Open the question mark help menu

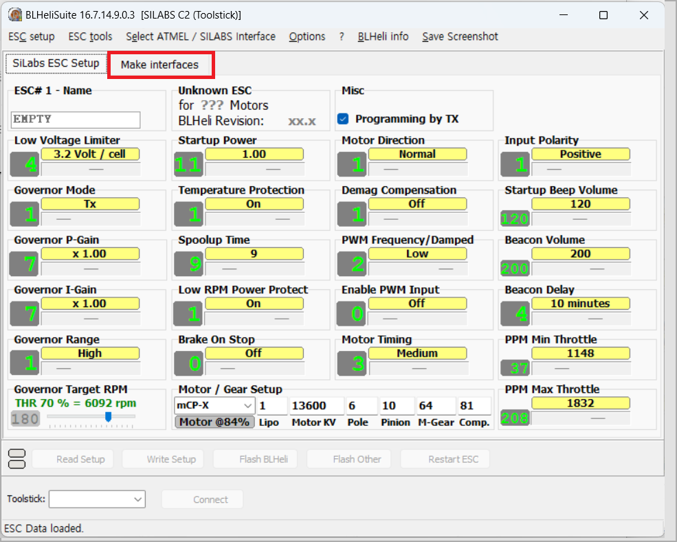(x=342, y=36)
